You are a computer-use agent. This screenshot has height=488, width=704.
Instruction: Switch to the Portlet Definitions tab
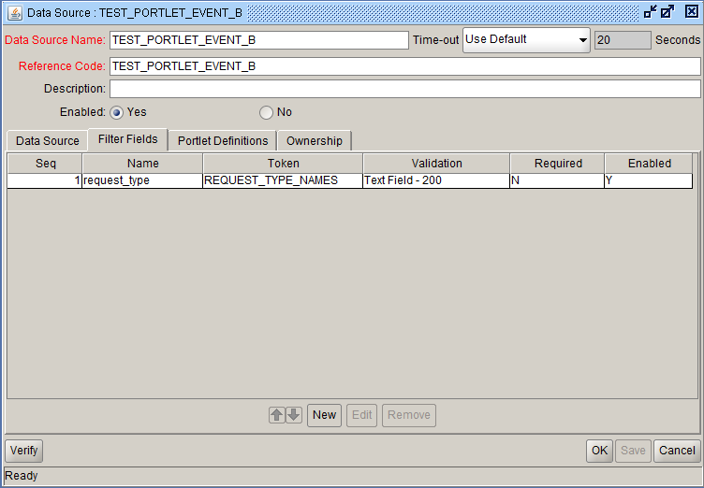point(223,141)
